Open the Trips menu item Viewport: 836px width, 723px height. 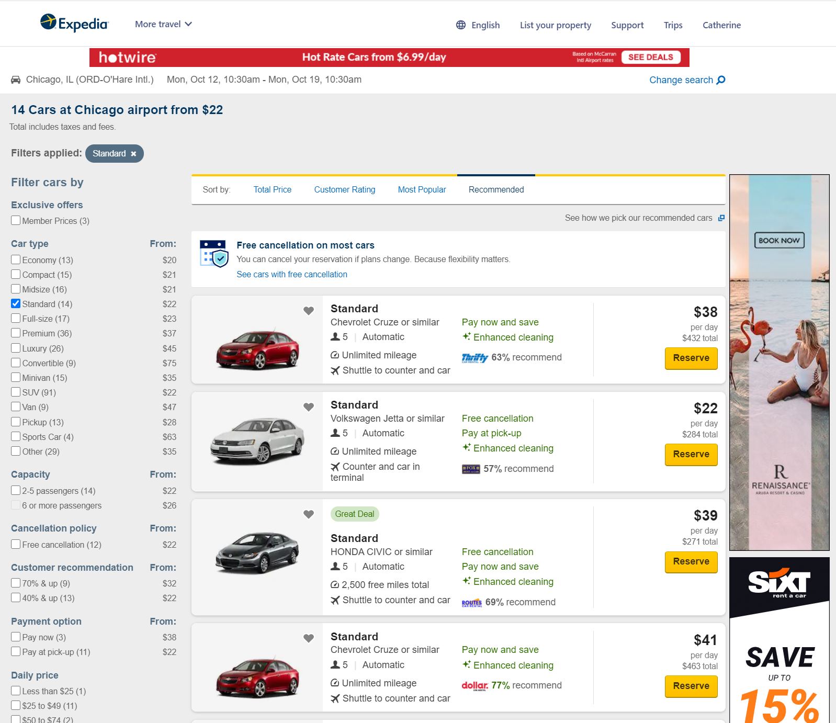[673, 25]
